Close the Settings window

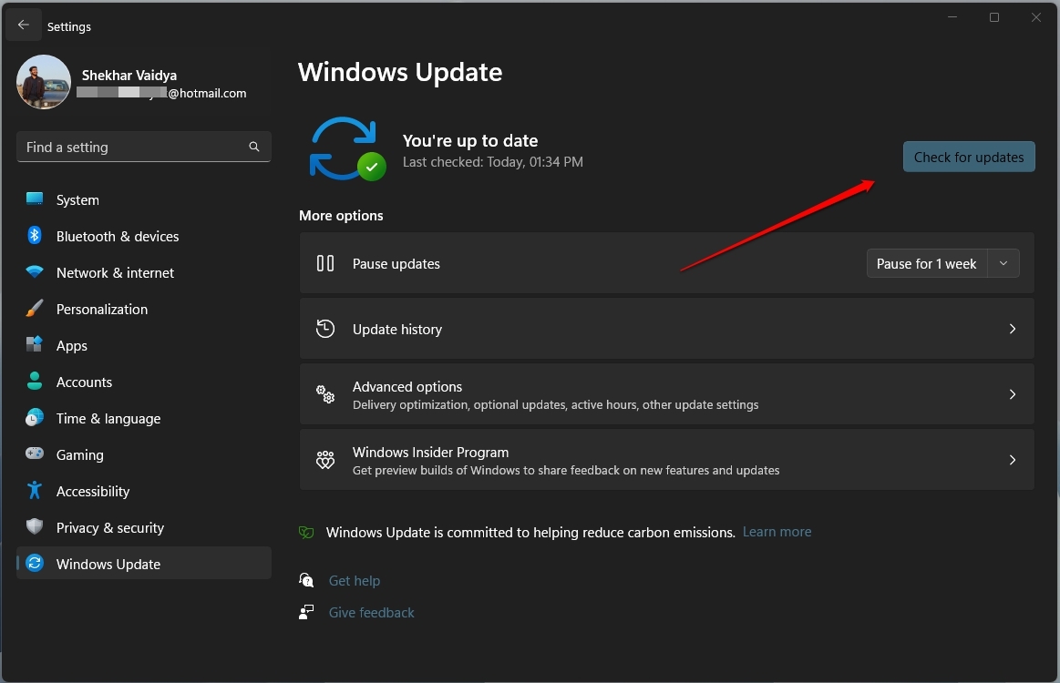(x=1035, y=17)
